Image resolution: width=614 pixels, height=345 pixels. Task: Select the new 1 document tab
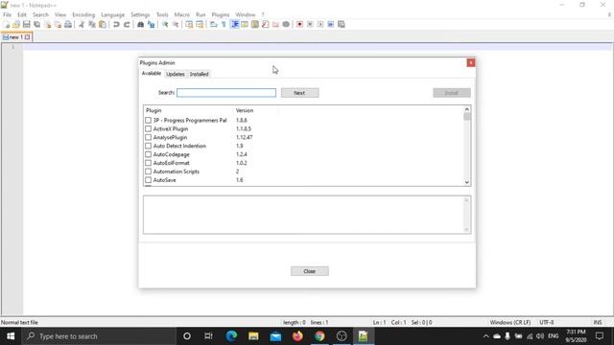coord(16,37)
